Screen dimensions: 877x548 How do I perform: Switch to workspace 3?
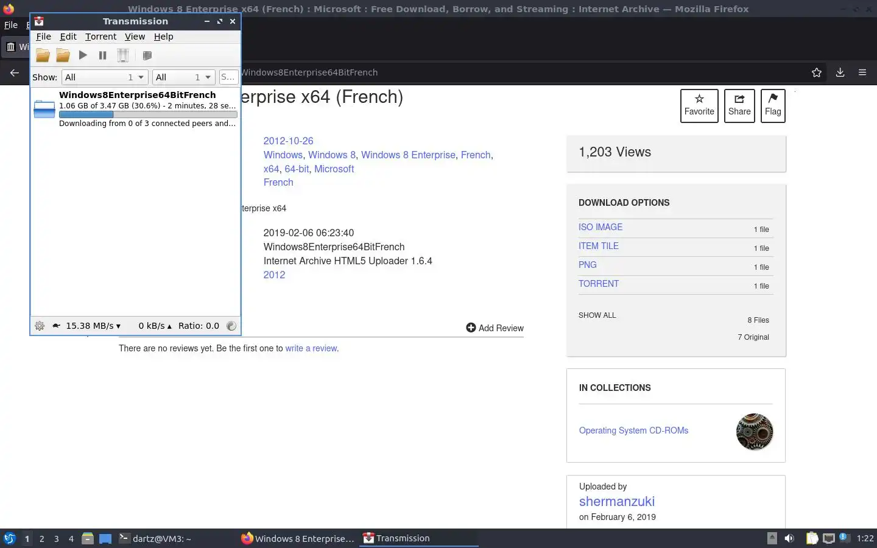pos(56,538)
